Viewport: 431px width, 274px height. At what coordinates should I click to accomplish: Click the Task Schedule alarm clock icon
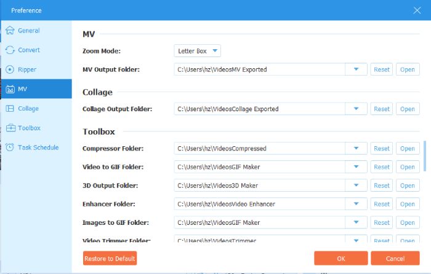pos(10,147)
